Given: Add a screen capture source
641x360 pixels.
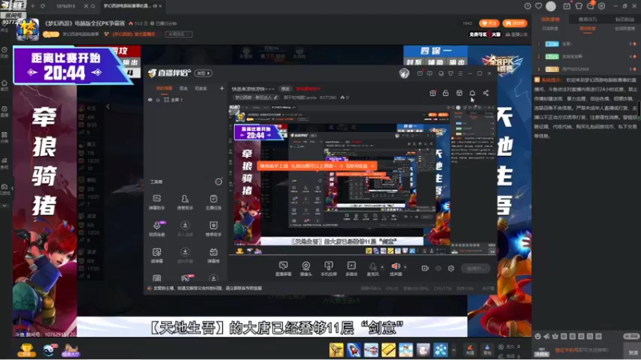Looking at the screenshot, I should 284,269.
